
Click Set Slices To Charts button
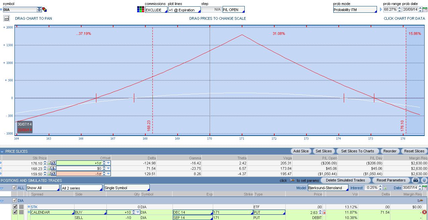(358, 151)
